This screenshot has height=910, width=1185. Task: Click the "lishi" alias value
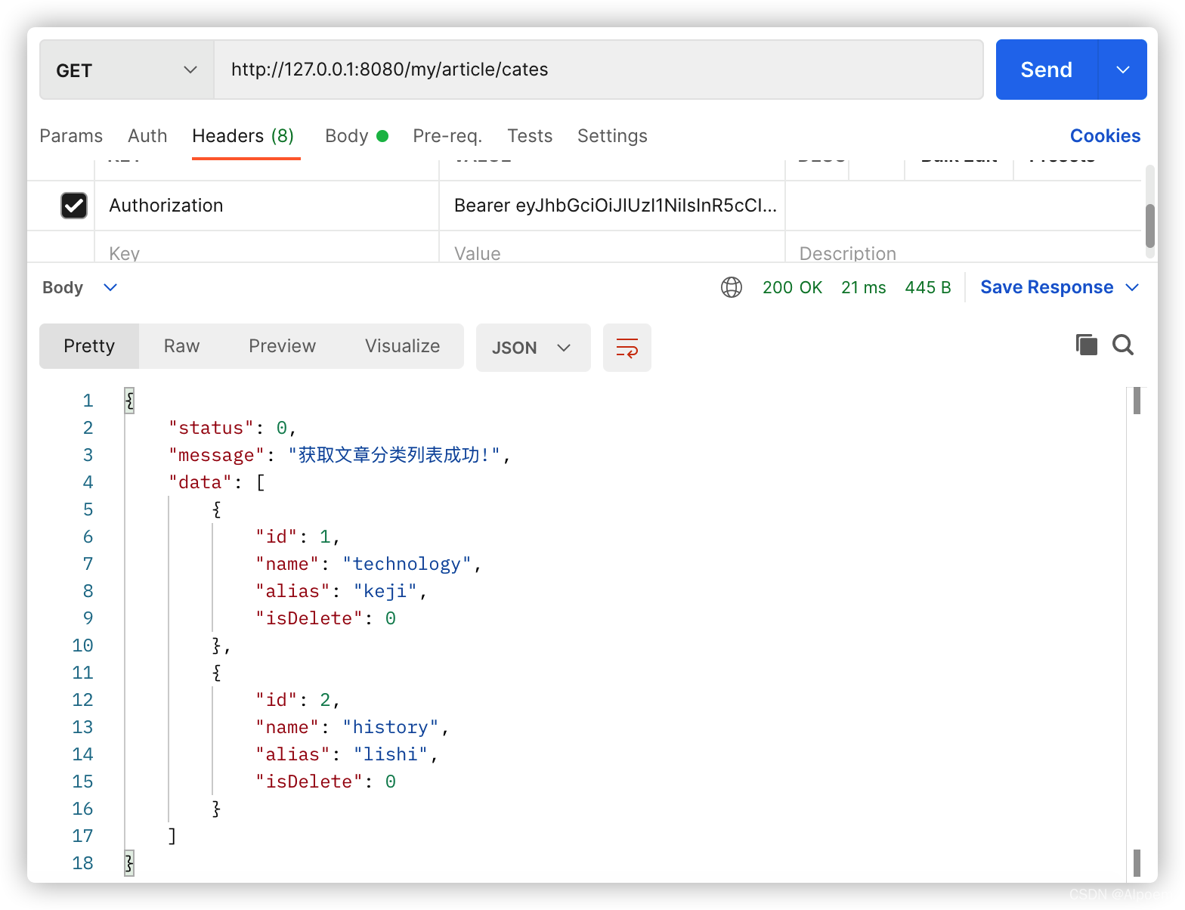point(391,754)
